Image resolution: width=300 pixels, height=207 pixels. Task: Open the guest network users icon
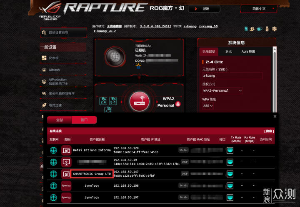(x=252, y=29)
